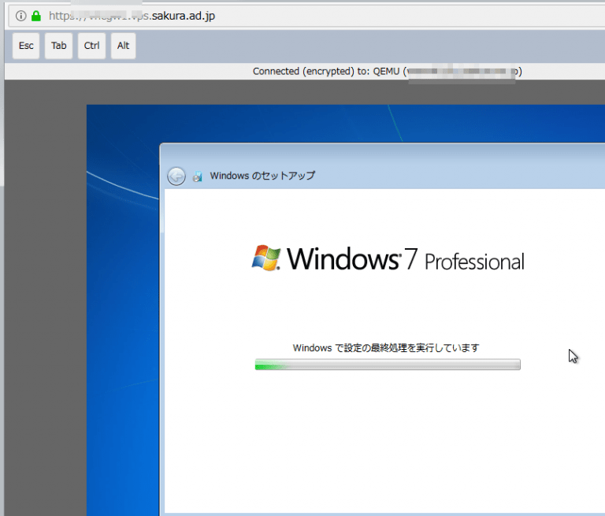This screenshot has width=605, height=516.
Task: Click the setup progress bar
Action: point(388,364)
